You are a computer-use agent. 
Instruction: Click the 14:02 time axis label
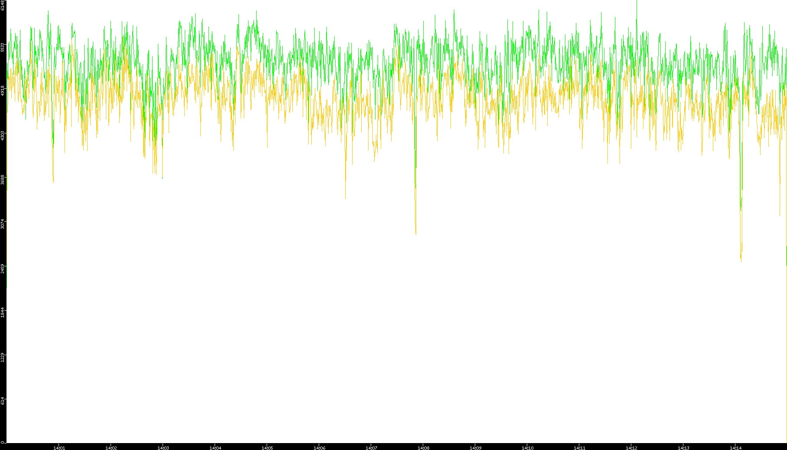(111, 448)
